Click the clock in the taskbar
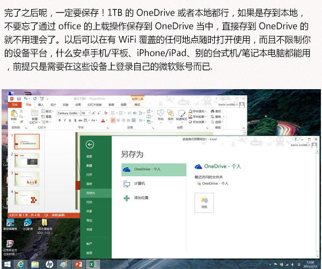Screen dimensions: 322x269 (310, 264)
